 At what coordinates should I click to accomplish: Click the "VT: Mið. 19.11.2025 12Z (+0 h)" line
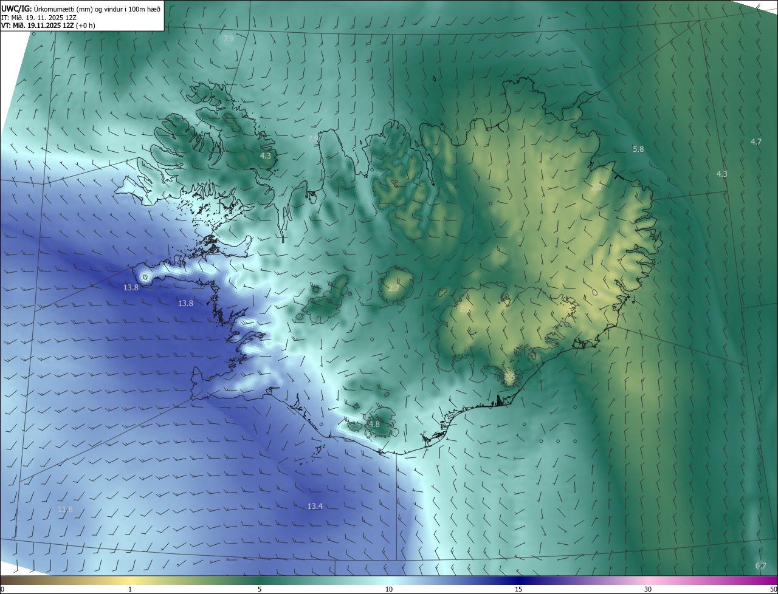[x=48, y=26]
